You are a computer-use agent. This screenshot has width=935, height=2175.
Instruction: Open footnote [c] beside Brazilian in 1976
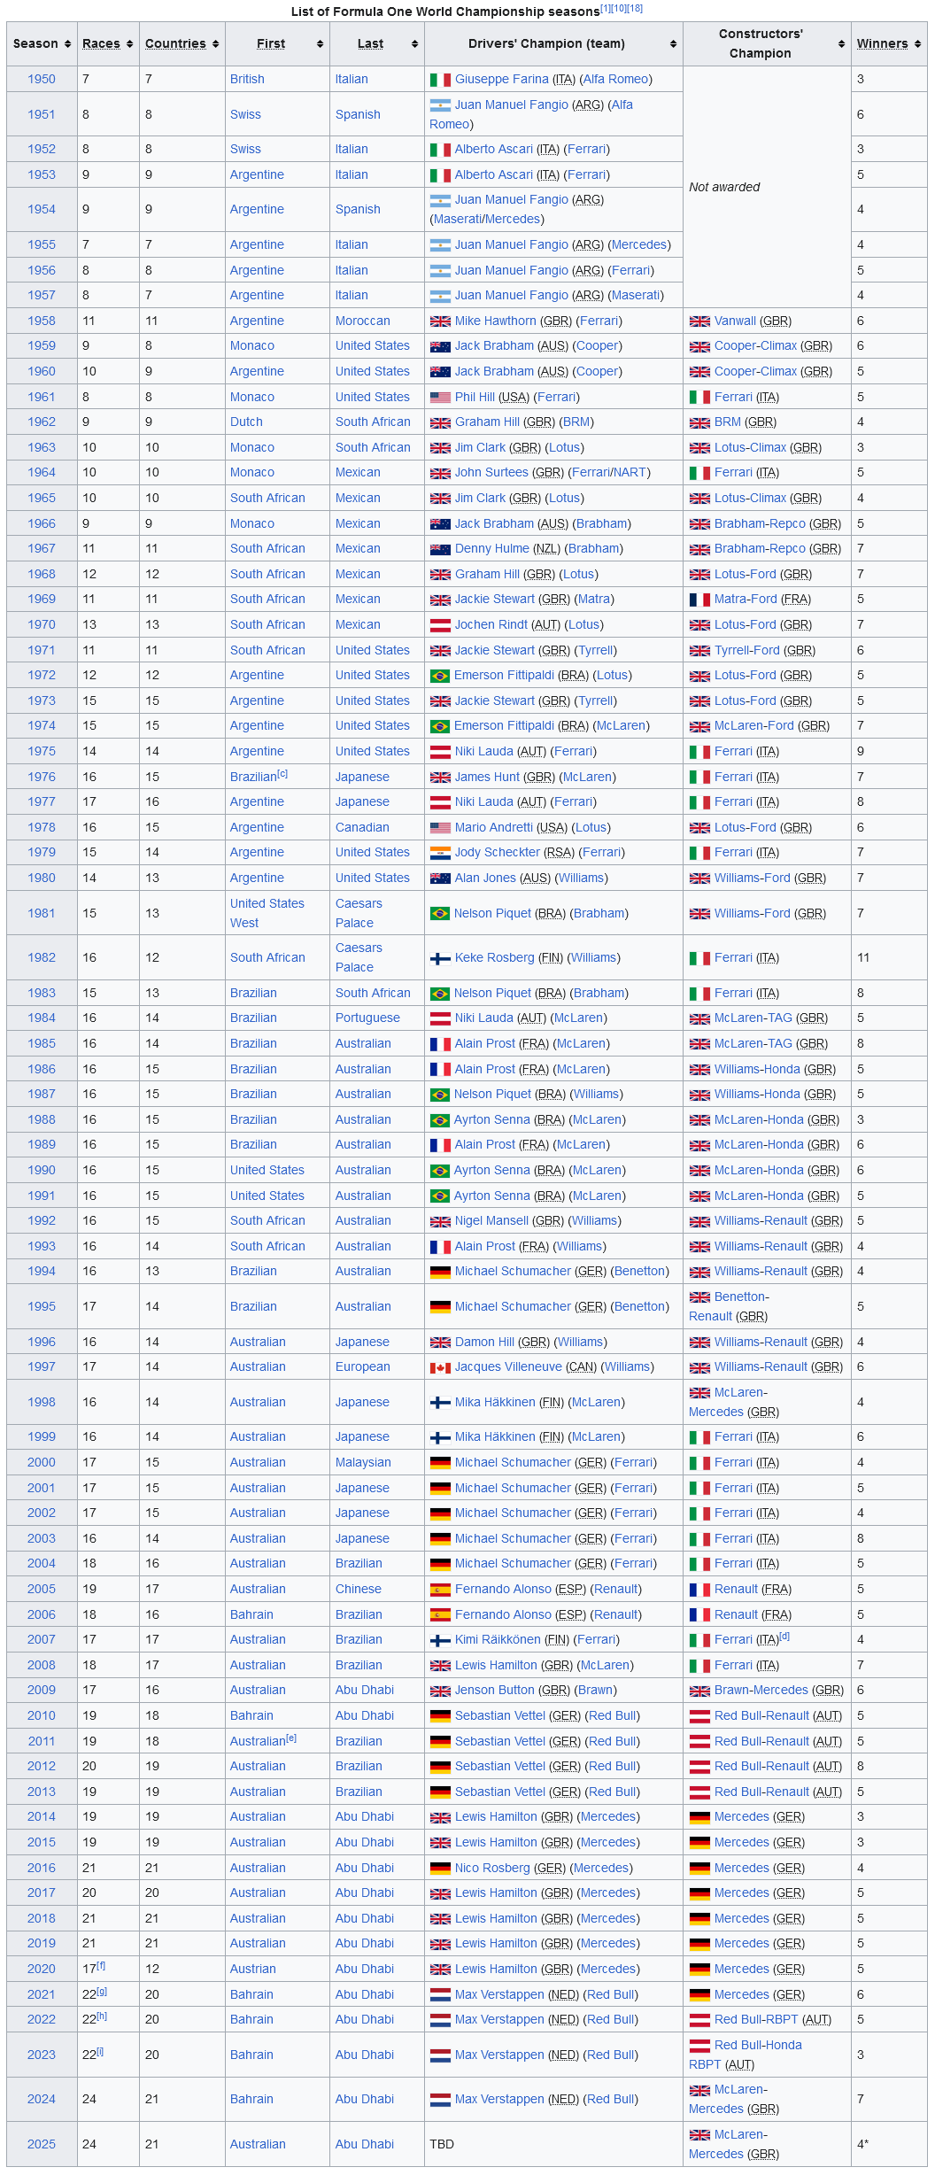[282, 773]
